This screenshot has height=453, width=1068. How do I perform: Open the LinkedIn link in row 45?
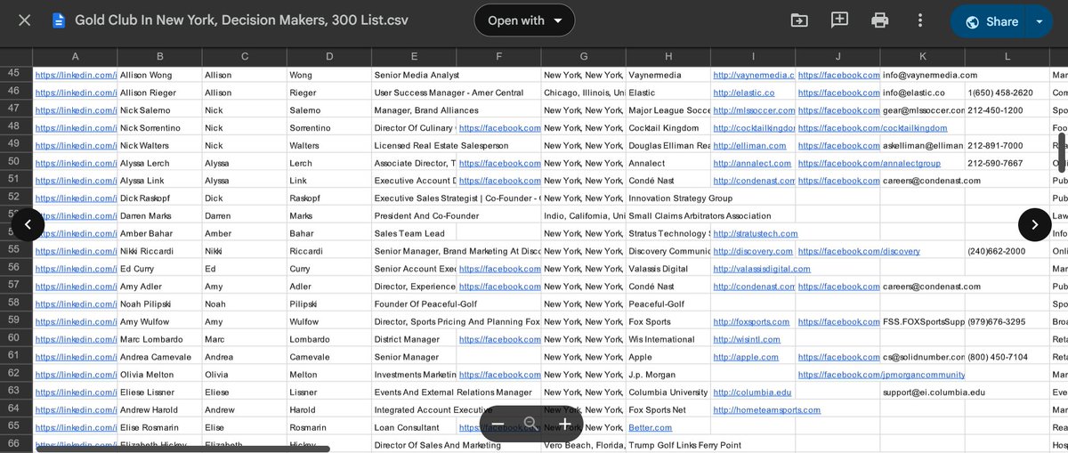point(75,76)
